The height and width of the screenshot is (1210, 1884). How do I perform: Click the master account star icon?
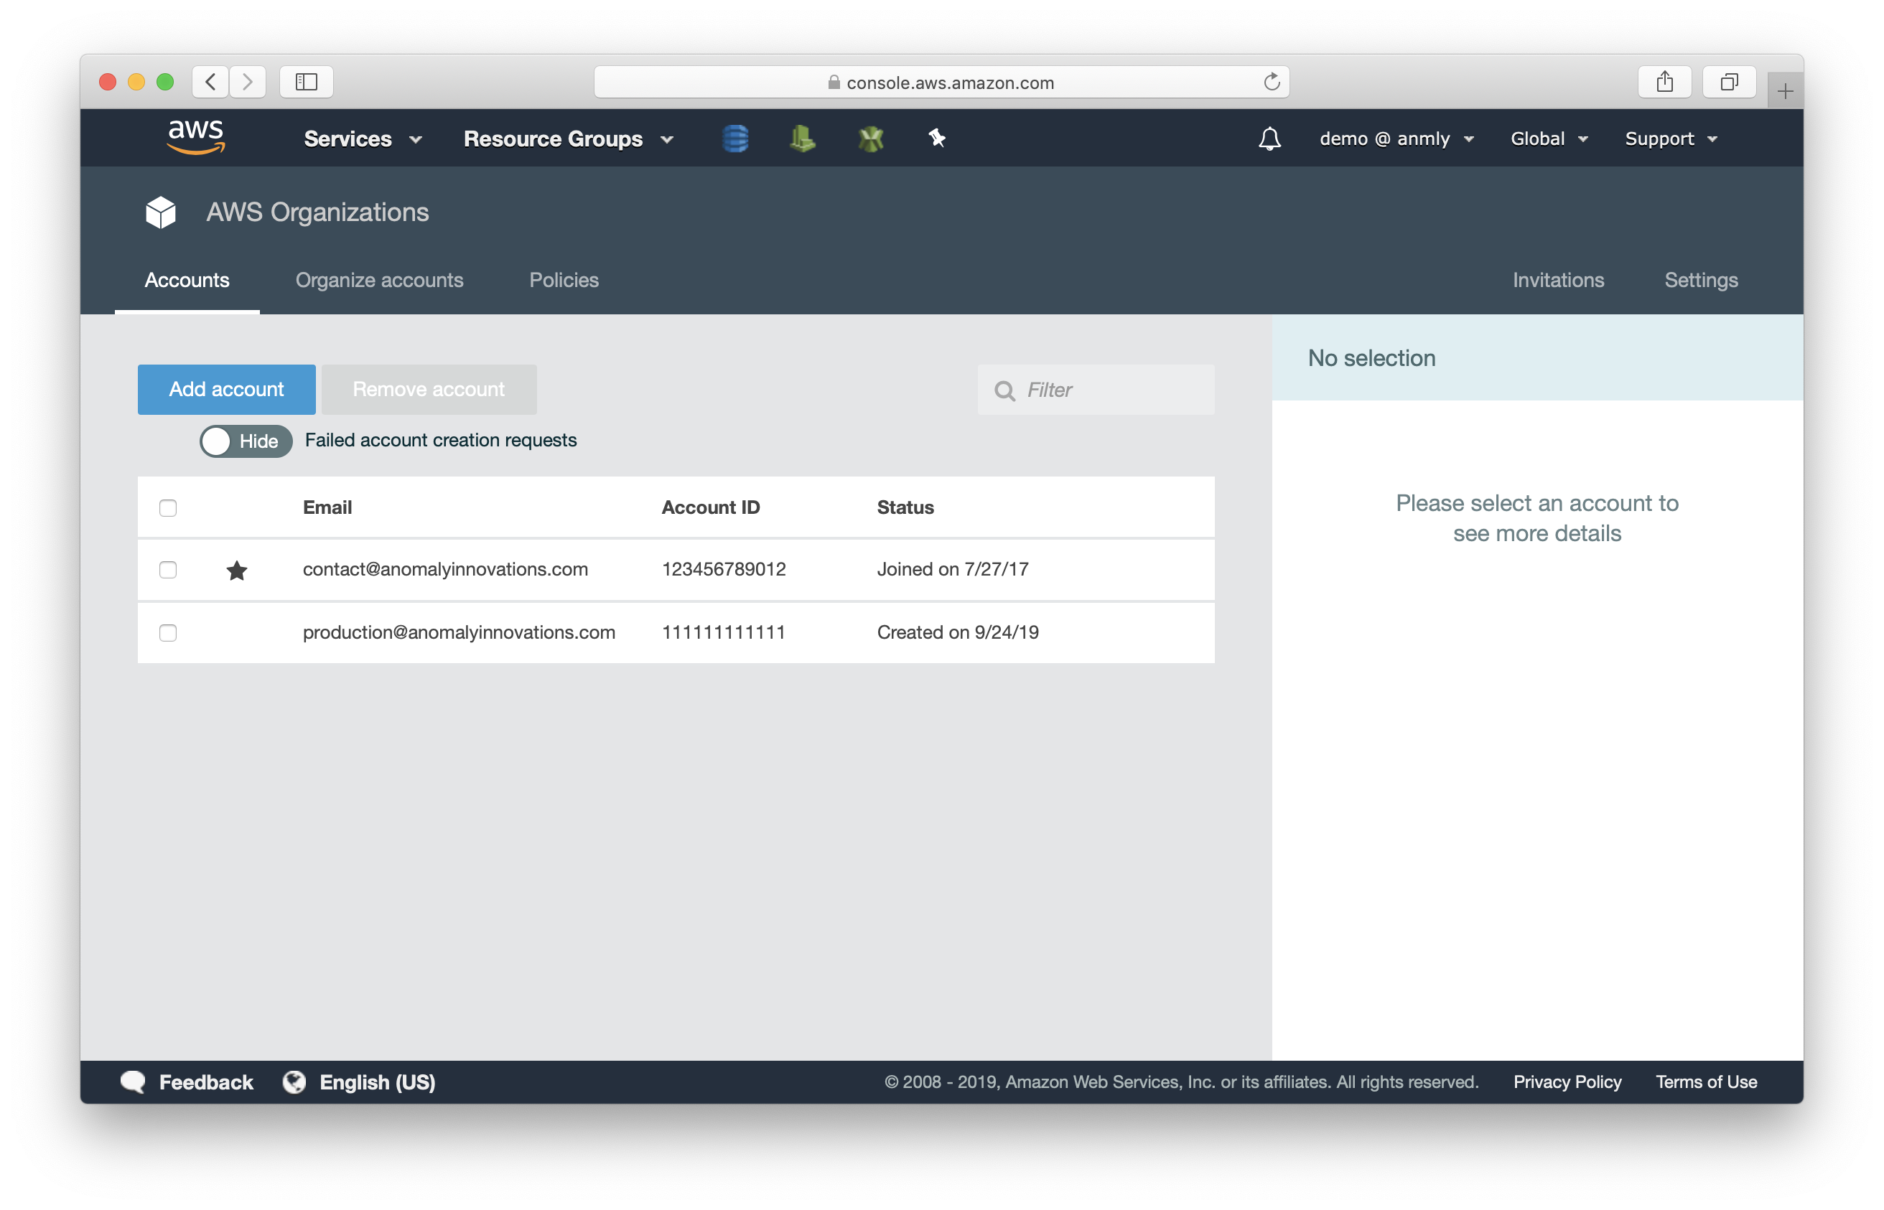pos(236,566)
